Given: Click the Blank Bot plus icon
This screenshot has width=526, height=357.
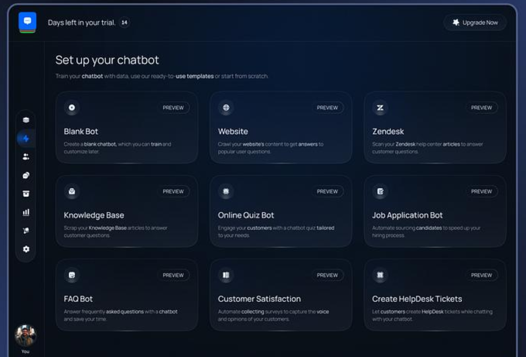Looking at the screenshot, I should pyautogui.click(x=72, y=107).
